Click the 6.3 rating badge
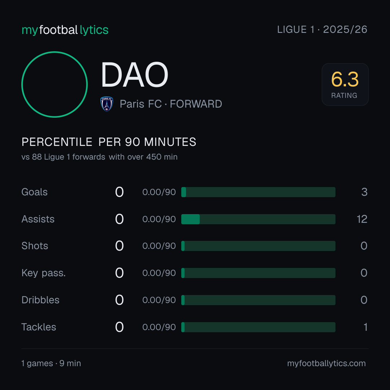This screenshot has height=390, width=390. coord(345,84)
